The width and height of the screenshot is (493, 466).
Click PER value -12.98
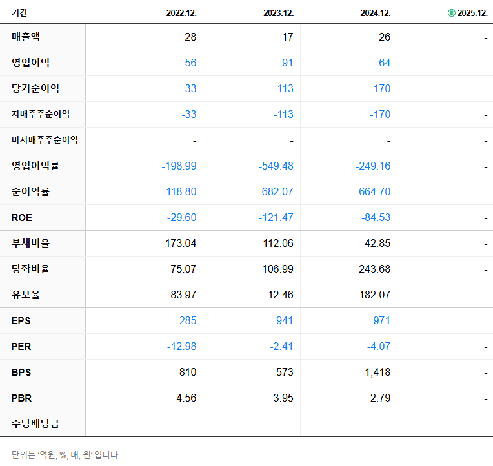pos(182,346)
